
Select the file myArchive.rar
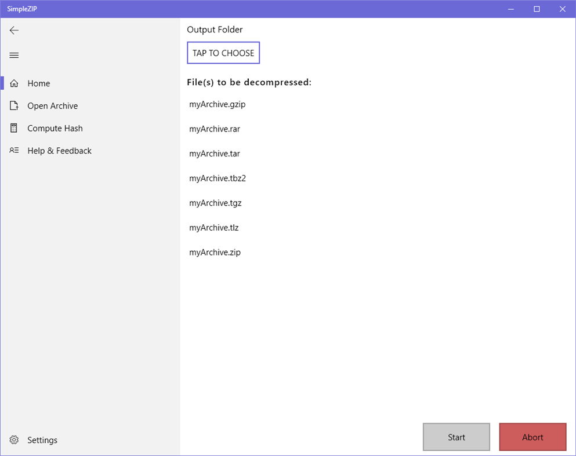coord(215,129)
